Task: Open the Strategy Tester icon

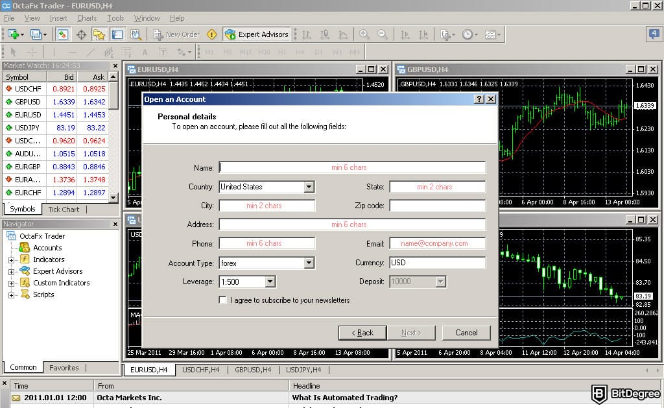Action: (136, 34)
